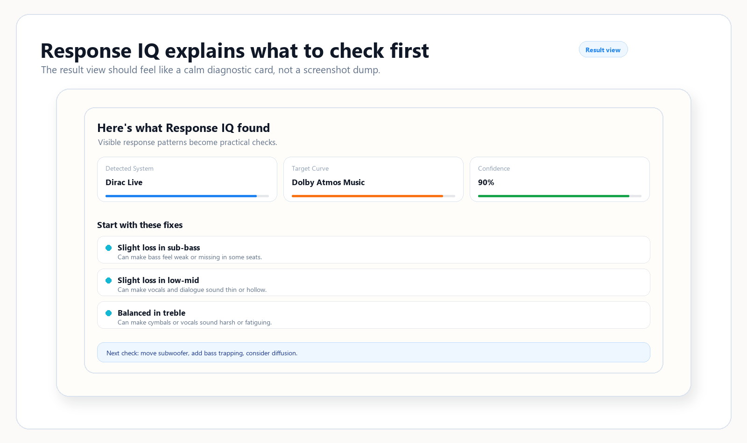Click the Next check recommendation banner
The height and width of the screenshot is (443, 747).
[x=373, y=353]
